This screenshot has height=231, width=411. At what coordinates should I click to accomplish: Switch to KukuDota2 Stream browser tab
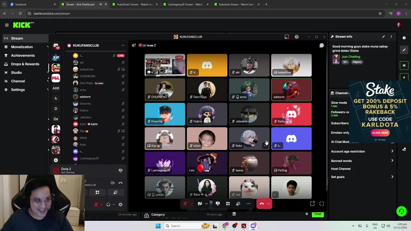135,4
